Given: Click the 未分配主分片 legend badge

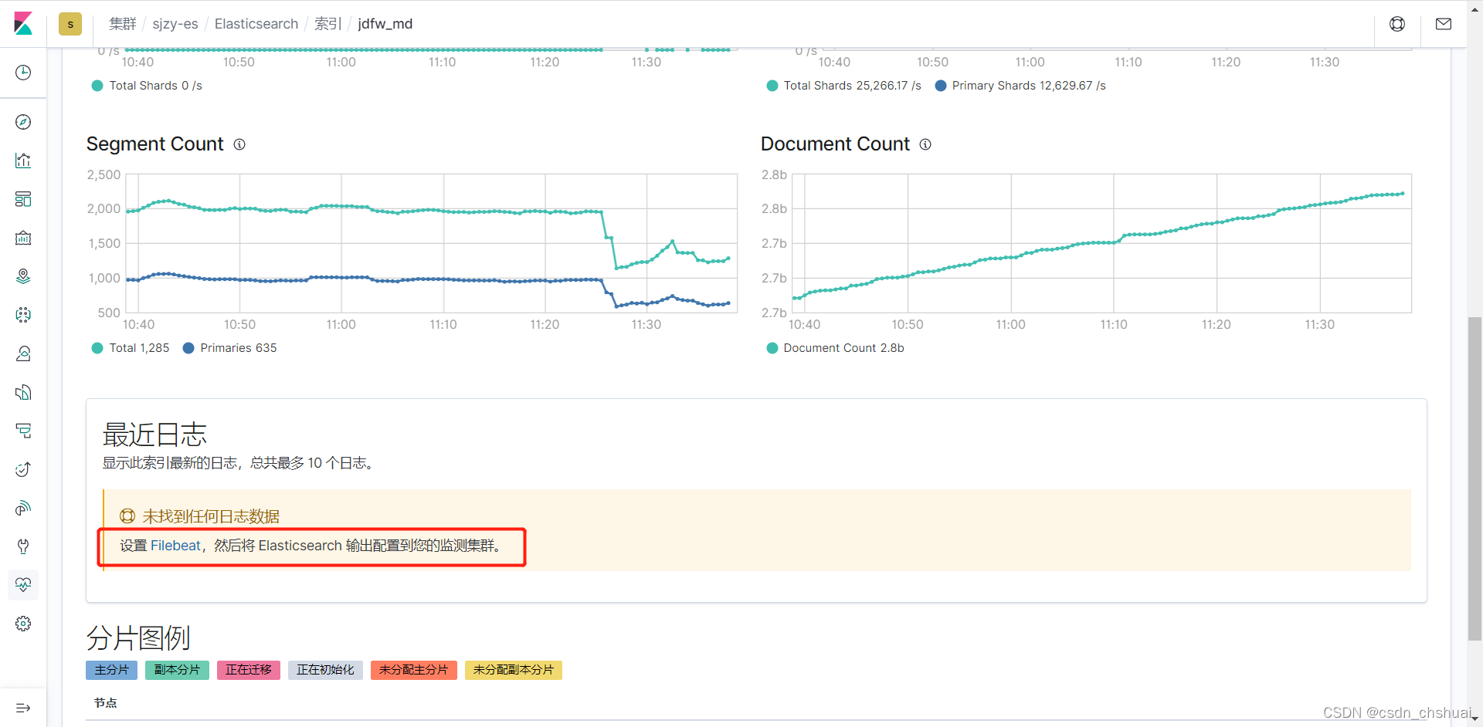Looking at the screenshot, I should click(413, 670).
